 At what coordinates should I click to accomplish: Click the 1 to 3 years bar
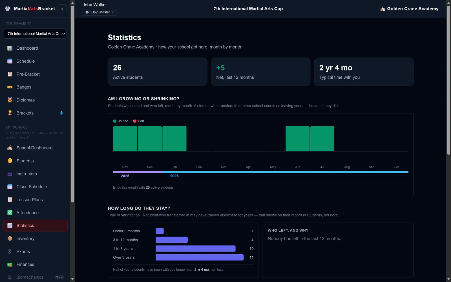(196, 249)
